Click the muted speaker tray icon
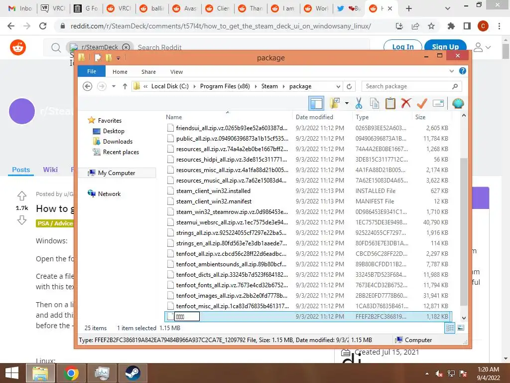This screenshot has width=510, height=383. (439, 374)
